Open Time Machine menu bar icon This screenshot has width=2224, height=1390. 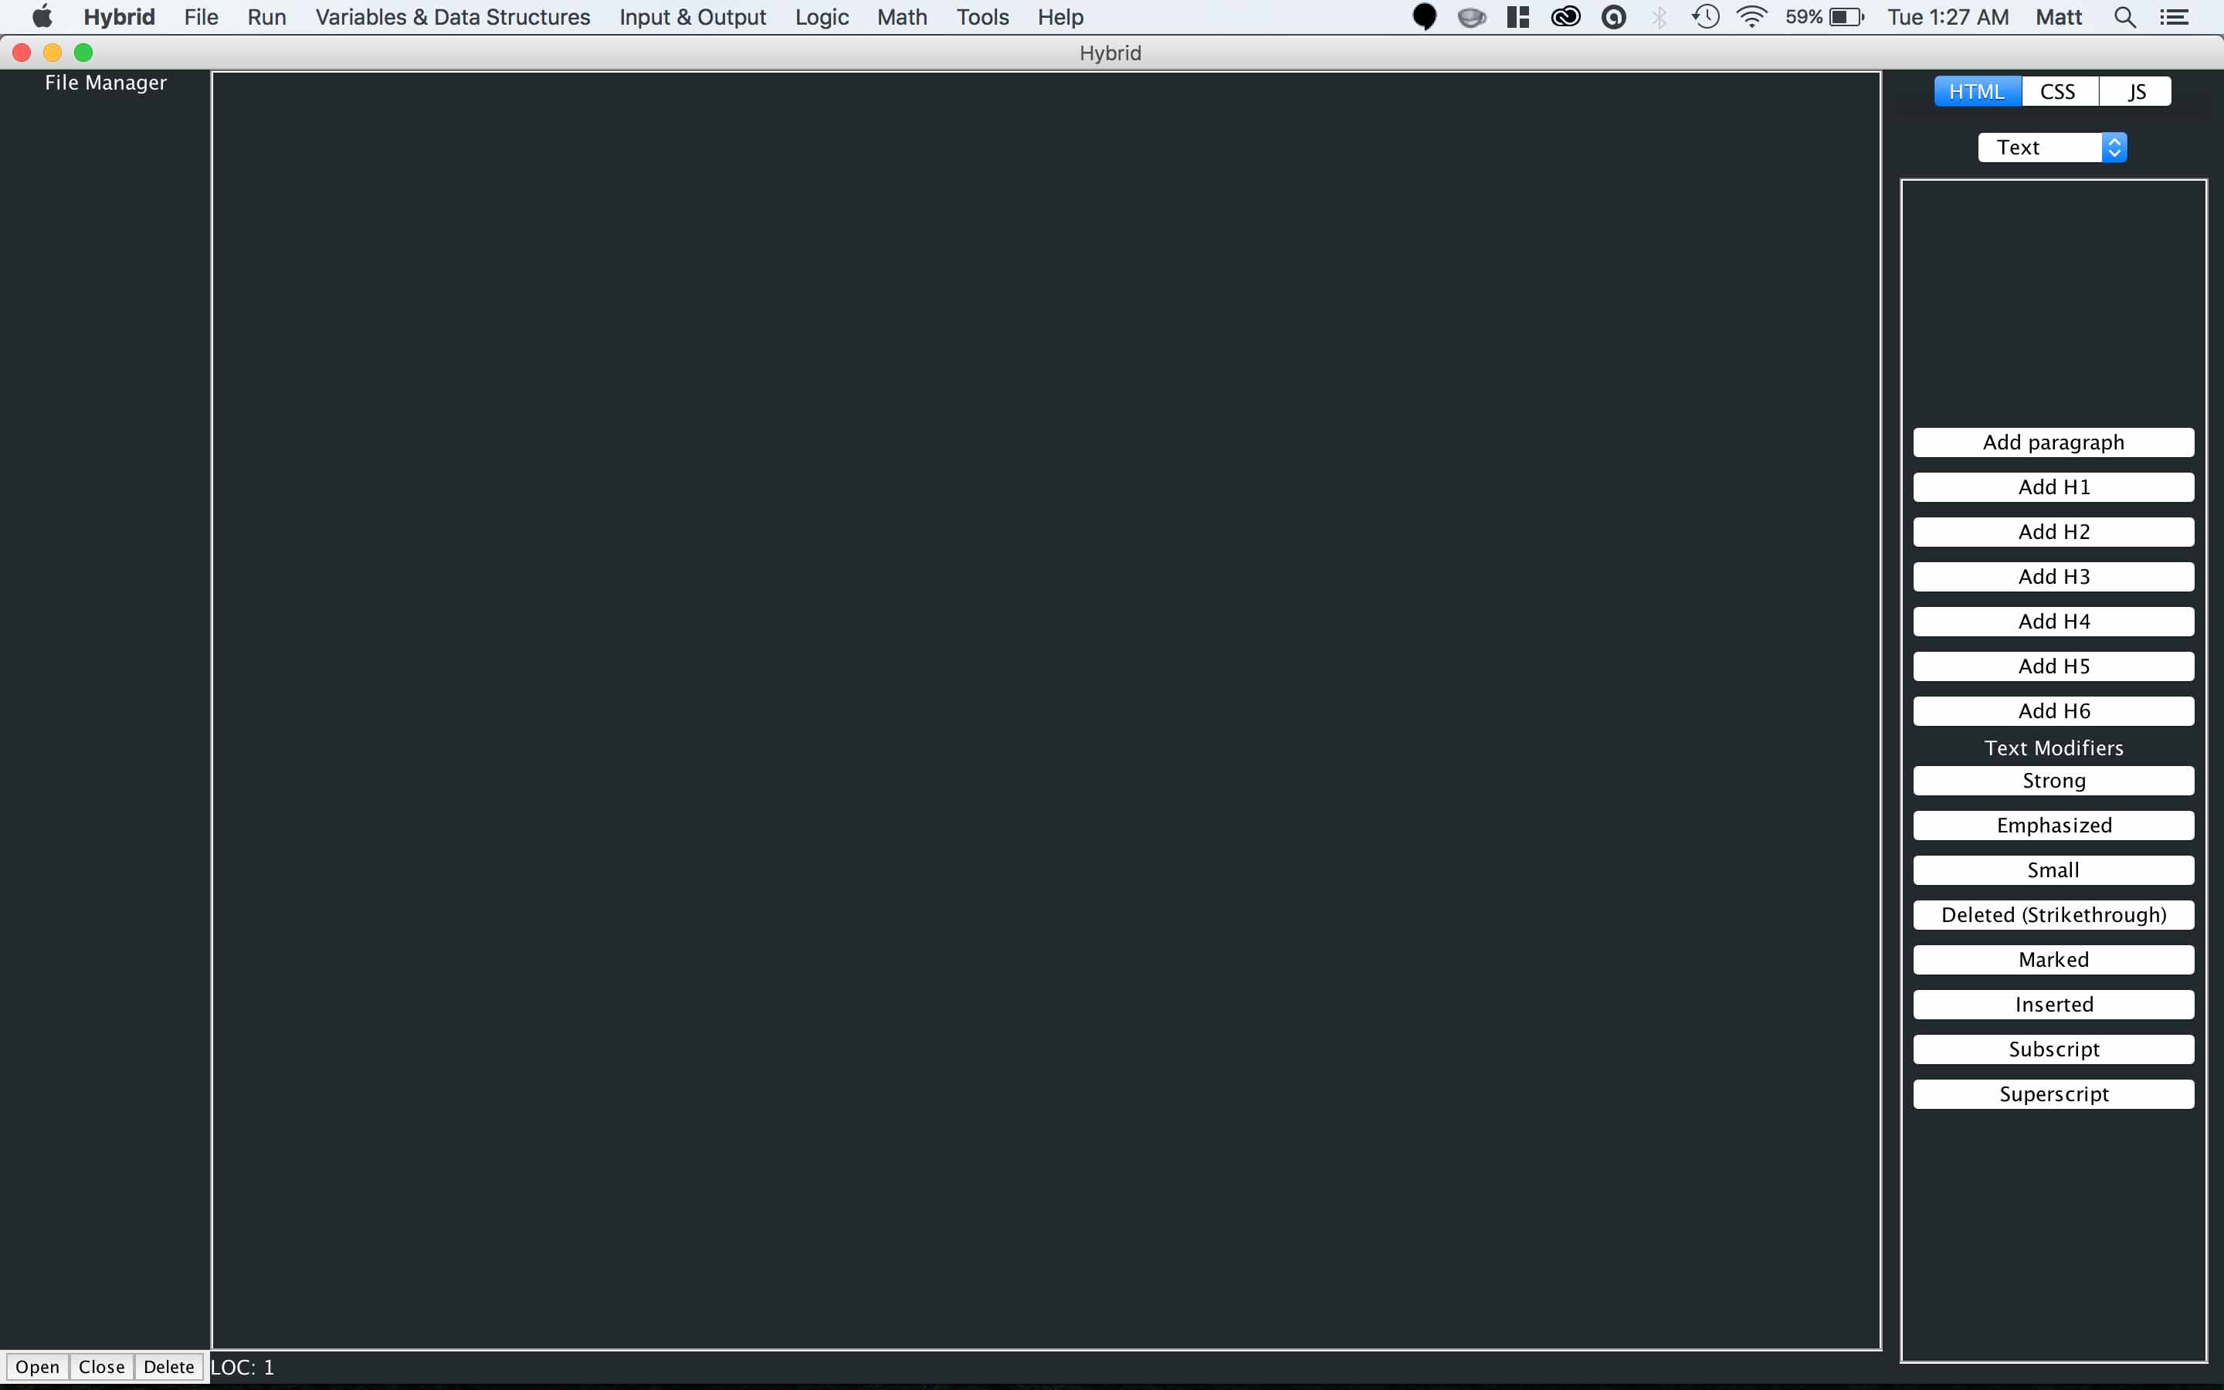point(1706,16)
